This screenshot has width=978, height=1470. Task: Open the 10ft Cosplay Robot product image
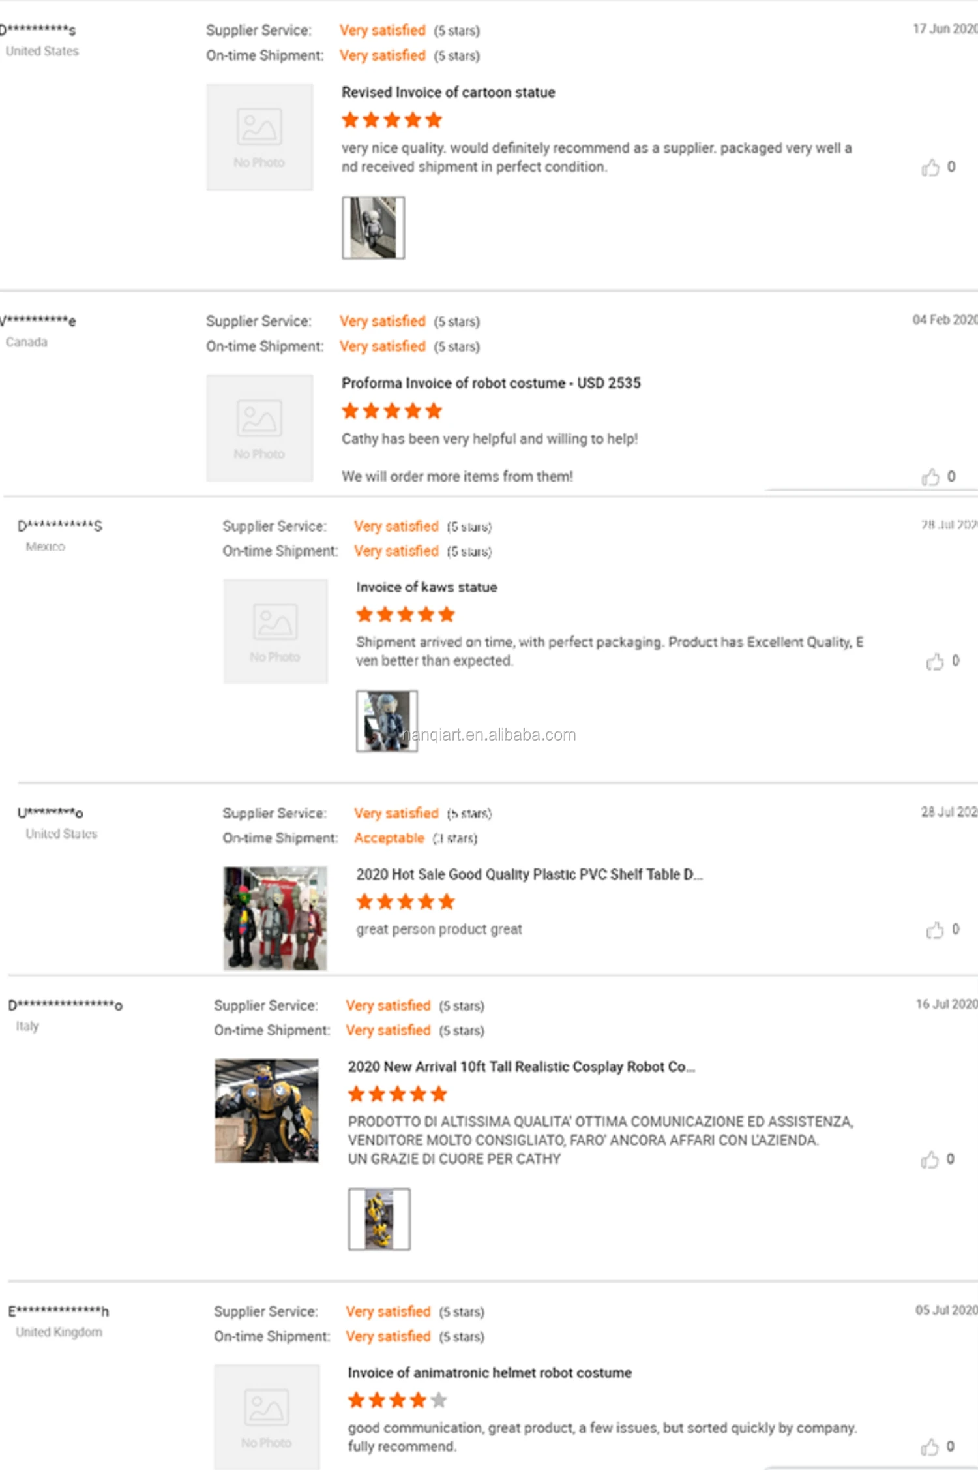point(267,1110)
